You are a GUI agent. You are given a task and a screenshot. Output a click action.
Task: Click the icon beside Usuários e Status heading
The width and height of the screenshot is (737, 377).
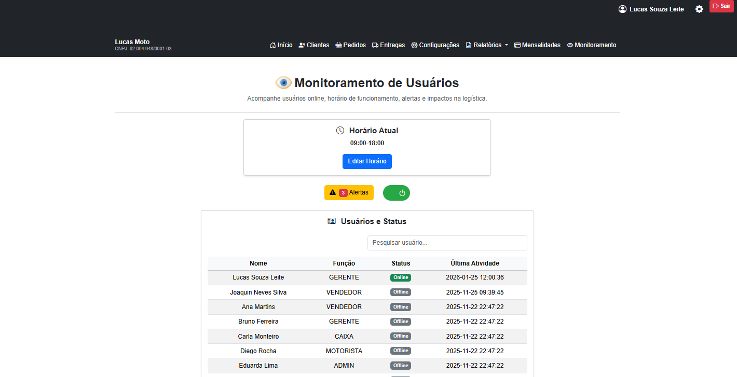click(332, 221)
